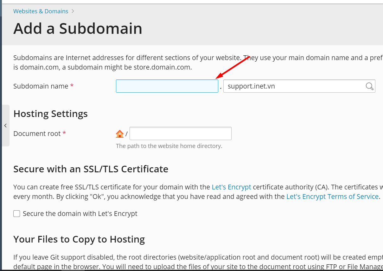383x271 pixels.
Task: Click the red asterisk next to Subdomain name
Action: (x=72, y=86)
